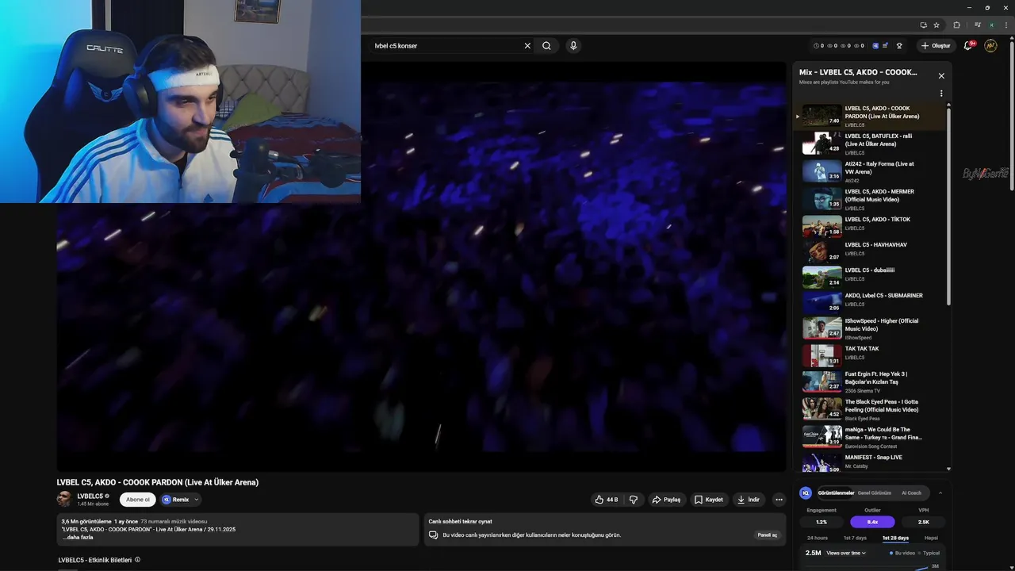Viewport: 1015px width, 571px height.
Task: Click the info icon beside Etkinlik Biletleri
Action: [x=137, y=560]
